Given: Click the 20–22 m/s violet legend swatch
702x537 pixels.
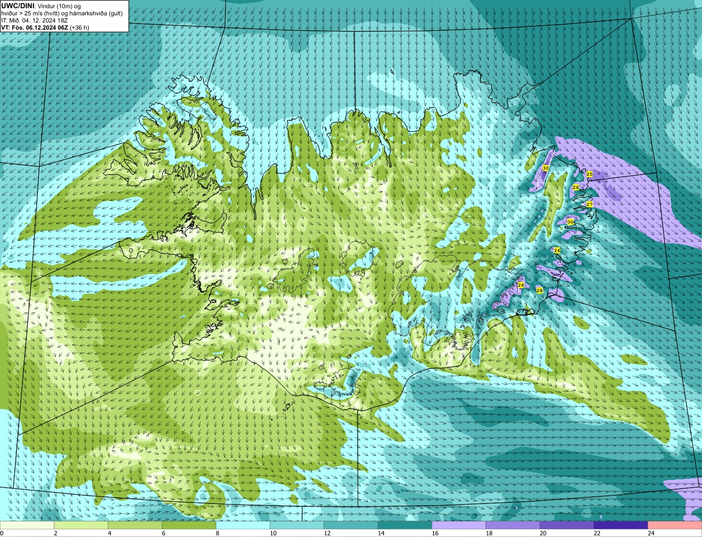Looking at the screenshot, I should pyautogui.click(x=567, y=525).
